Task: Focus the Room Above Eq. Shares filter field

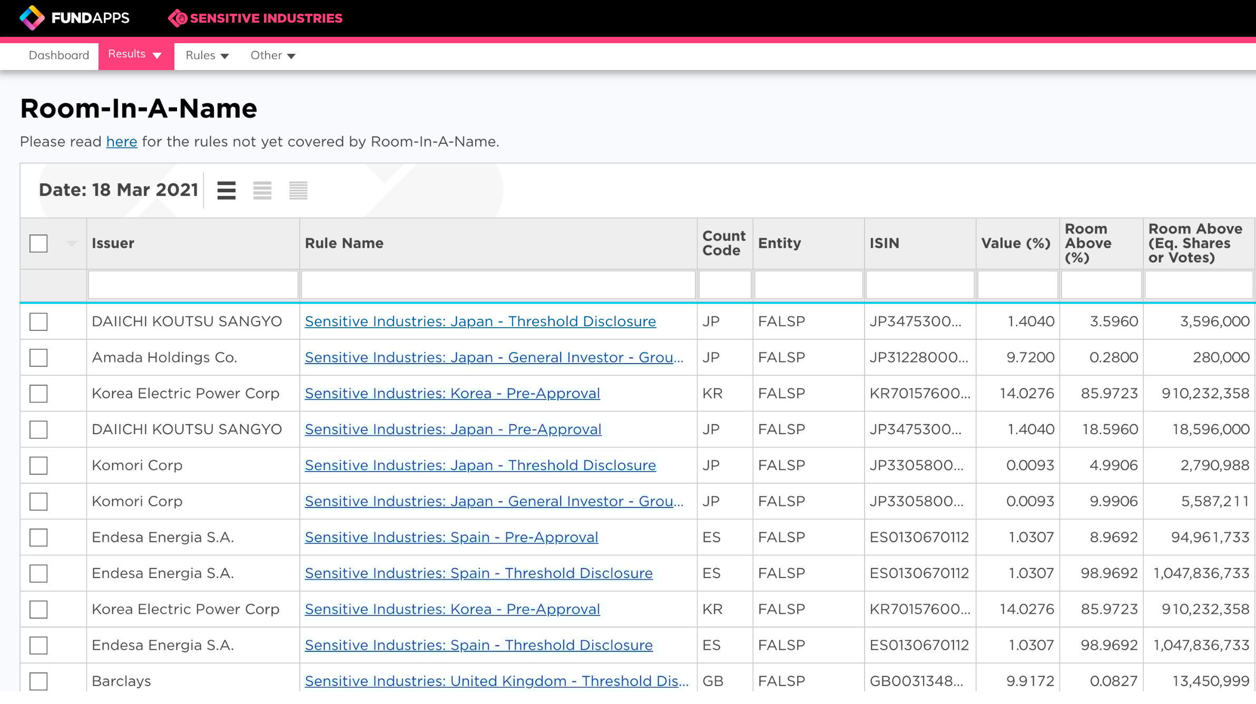Action: 1199,285
